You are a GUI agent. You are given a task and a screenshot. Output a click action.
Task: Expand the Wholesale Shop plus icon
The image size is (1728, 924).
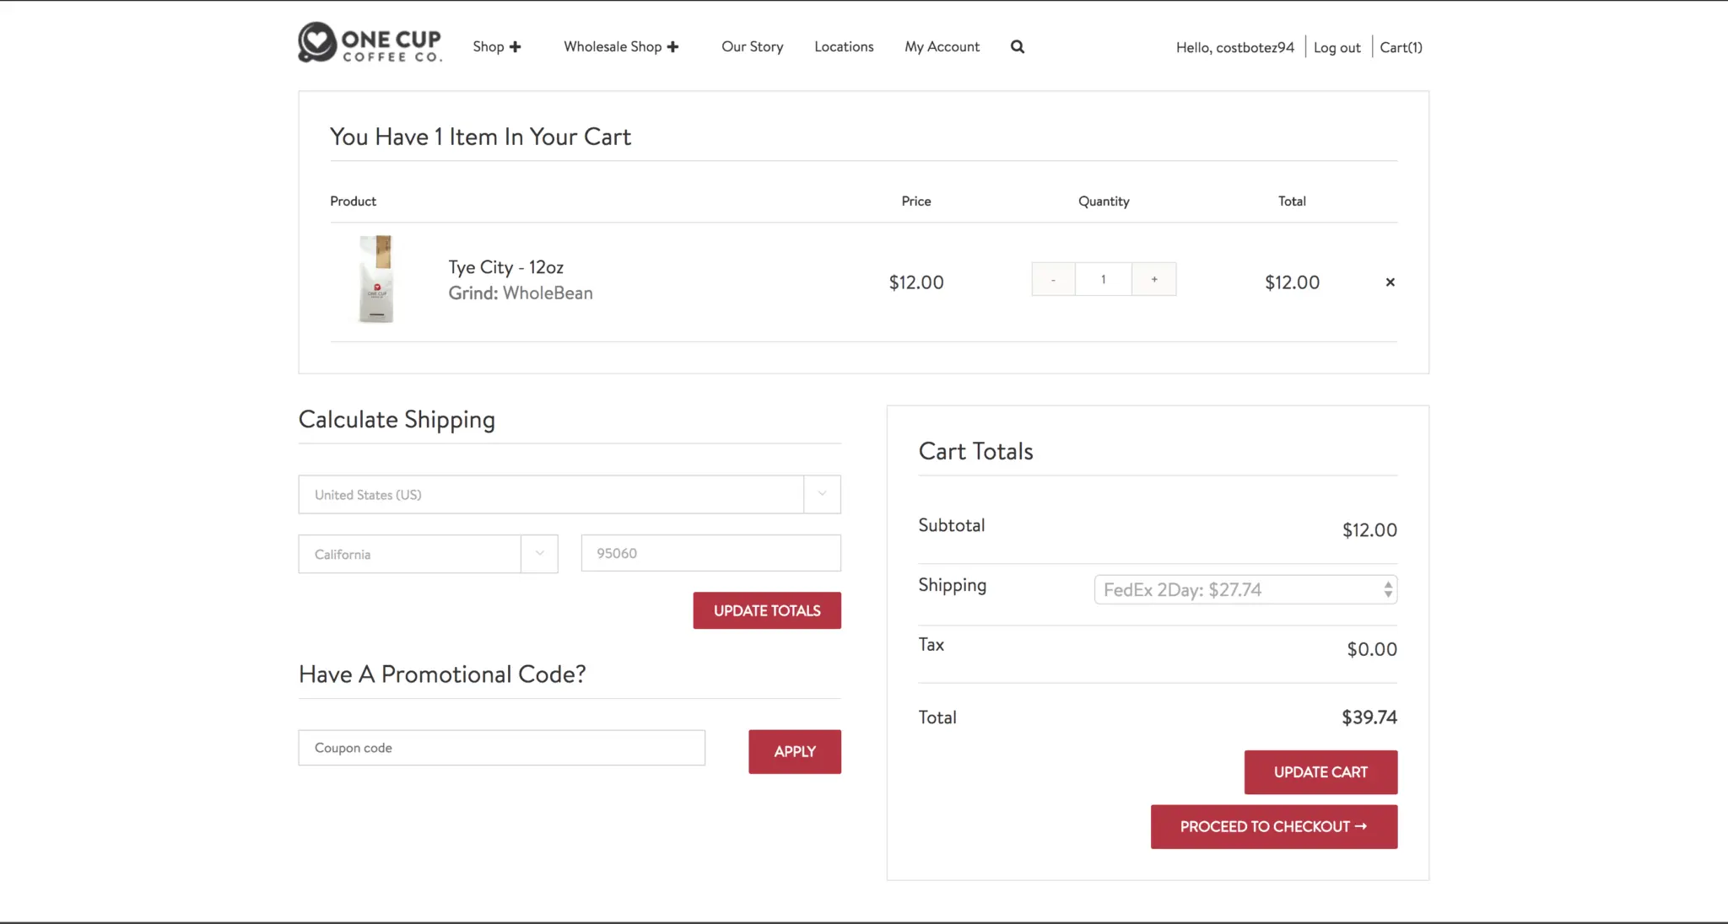[672, 47]
